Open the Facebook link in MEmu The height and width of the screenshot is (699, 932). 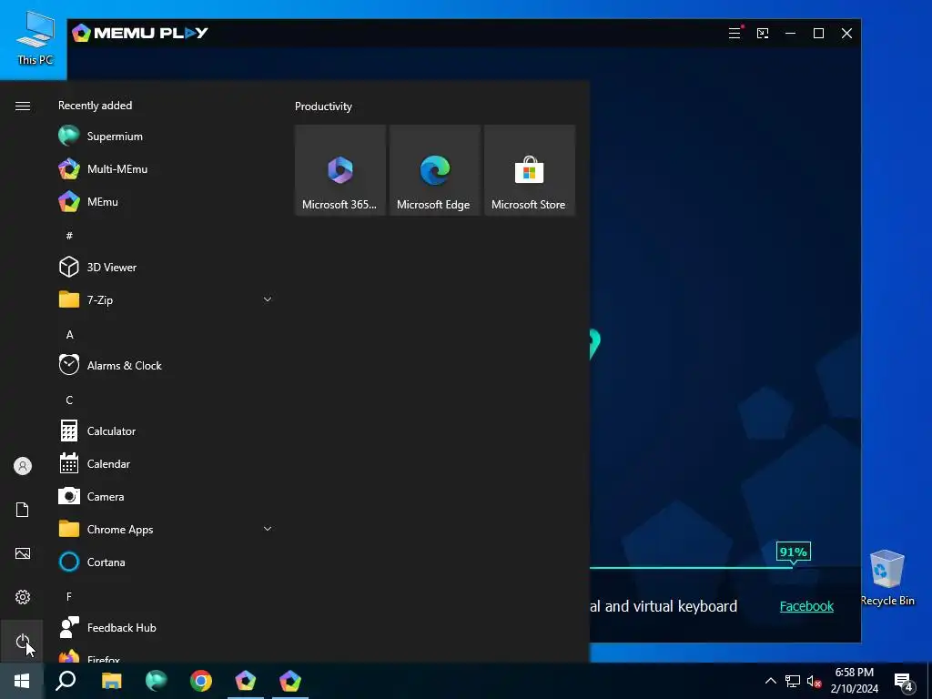pyautogui.click(x=806, y=606)
